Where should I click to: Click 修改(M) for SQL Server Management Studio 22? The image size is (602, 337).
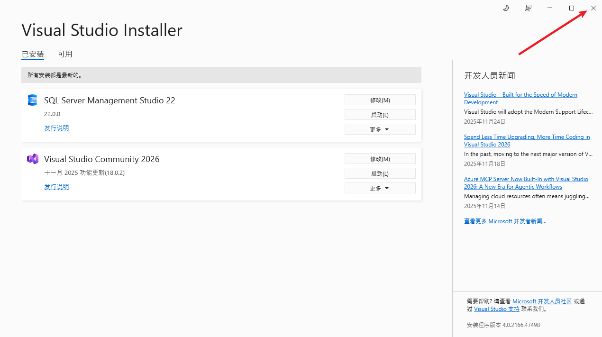[x=380, y=100]
